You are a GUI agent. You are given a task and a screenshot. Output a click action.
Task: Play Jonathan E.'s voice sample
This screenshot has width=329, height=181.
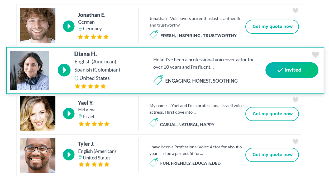click(x=69, y=26)
